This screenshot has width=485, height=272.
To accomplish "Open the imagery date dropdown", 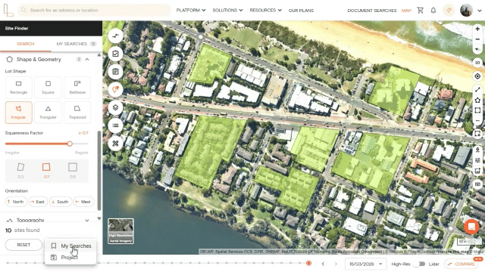I will point(365,264).
